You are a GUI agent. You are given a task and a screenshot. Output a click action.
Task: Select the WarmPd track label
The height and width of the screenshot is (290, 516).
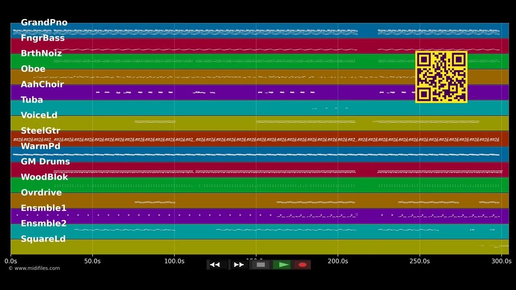tap(40, 146)
